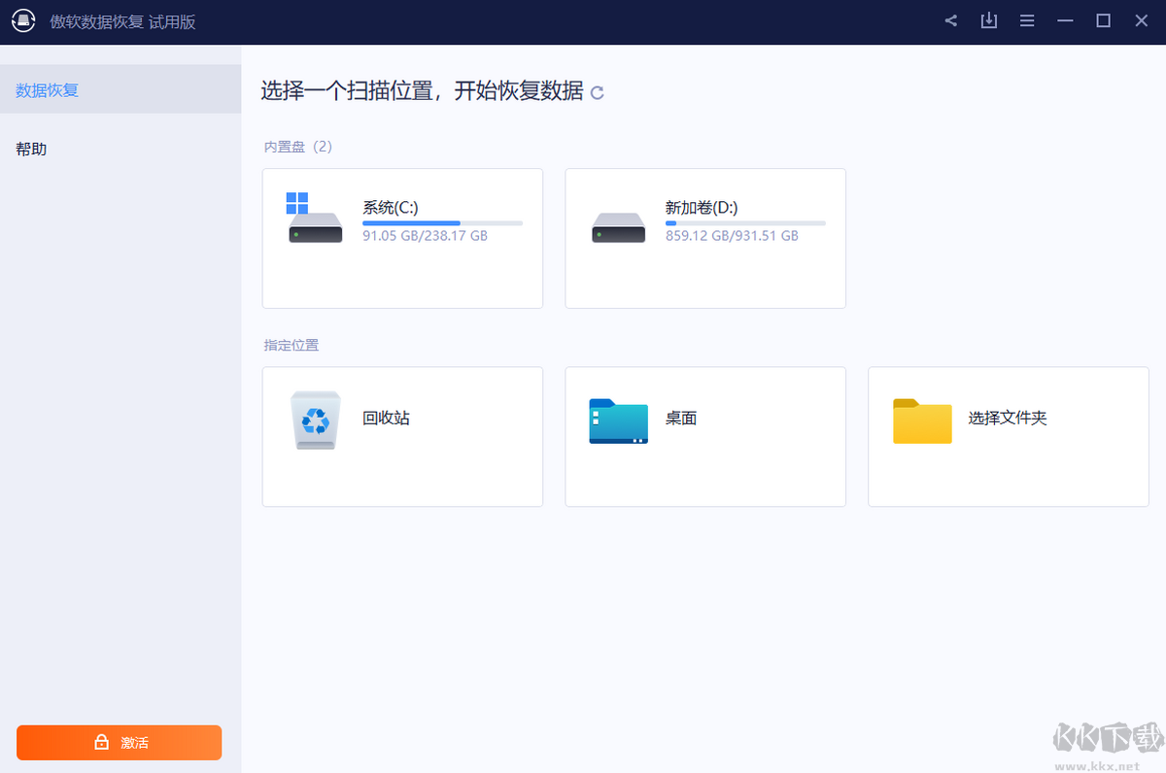
Task: Click the D: drive usage bar
Action: point(745,223)
